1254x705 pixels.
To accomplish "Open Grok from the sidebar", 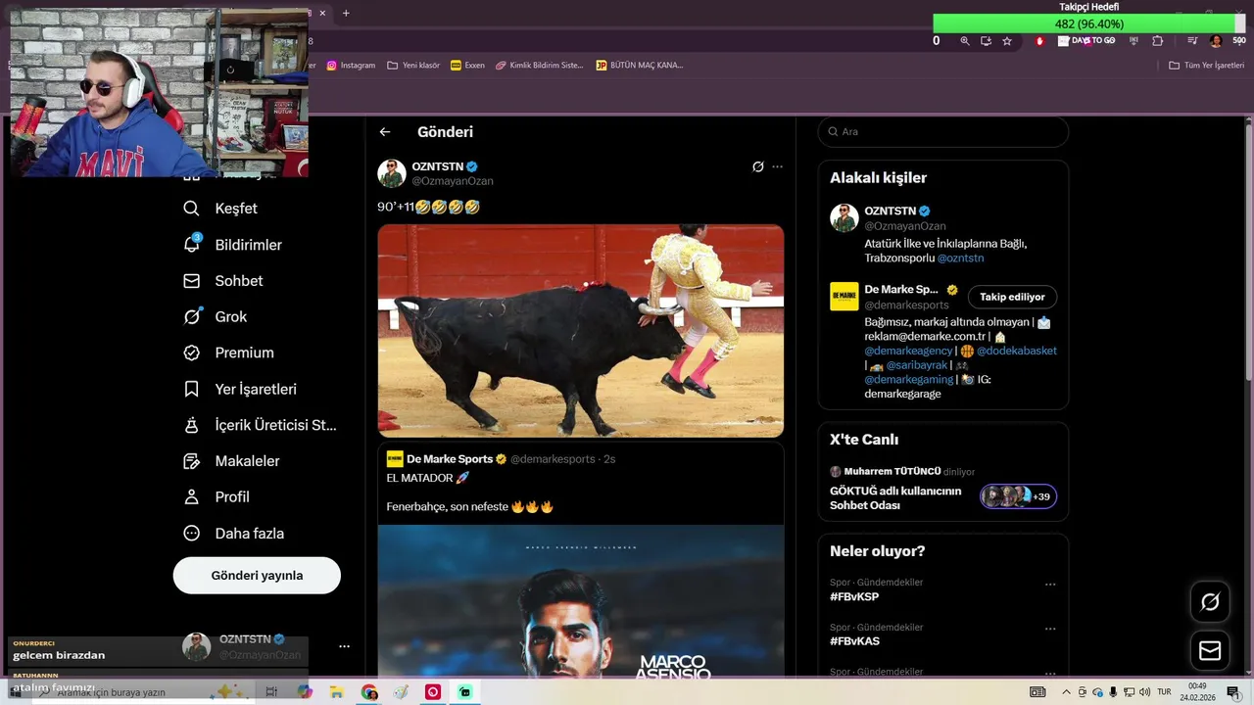I will point(215,317).
